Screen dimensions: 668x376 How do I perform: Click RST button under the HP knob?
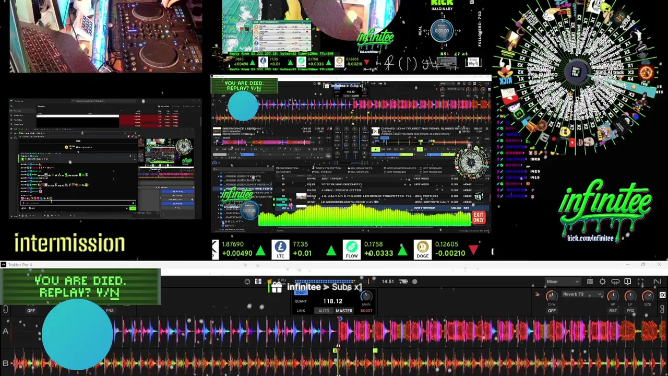click(x=613, y=311)
